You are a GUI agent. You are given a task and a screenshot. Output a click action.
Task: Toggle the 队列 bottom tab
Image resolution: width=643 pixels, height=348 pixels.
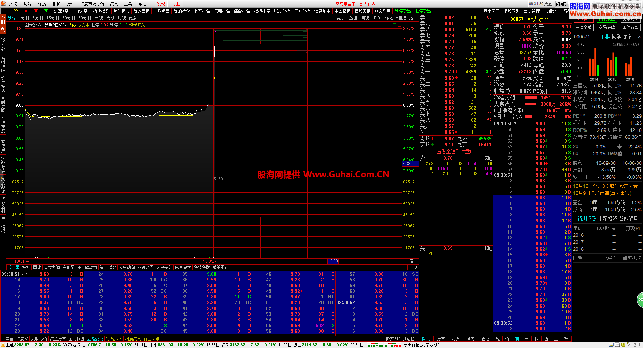(x=426, y=339)
